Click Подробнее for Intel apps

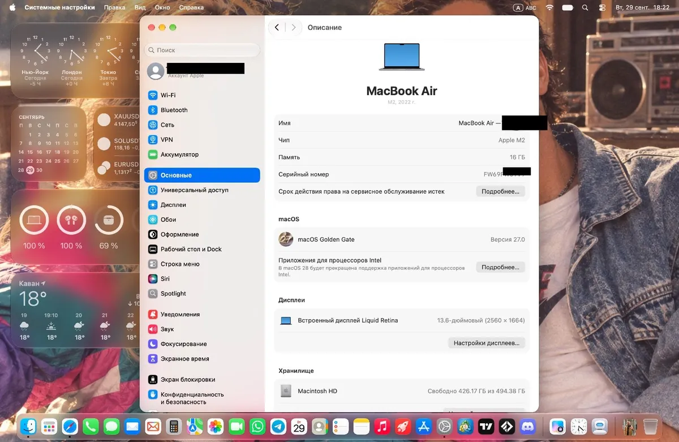click(x=500, y=267)
